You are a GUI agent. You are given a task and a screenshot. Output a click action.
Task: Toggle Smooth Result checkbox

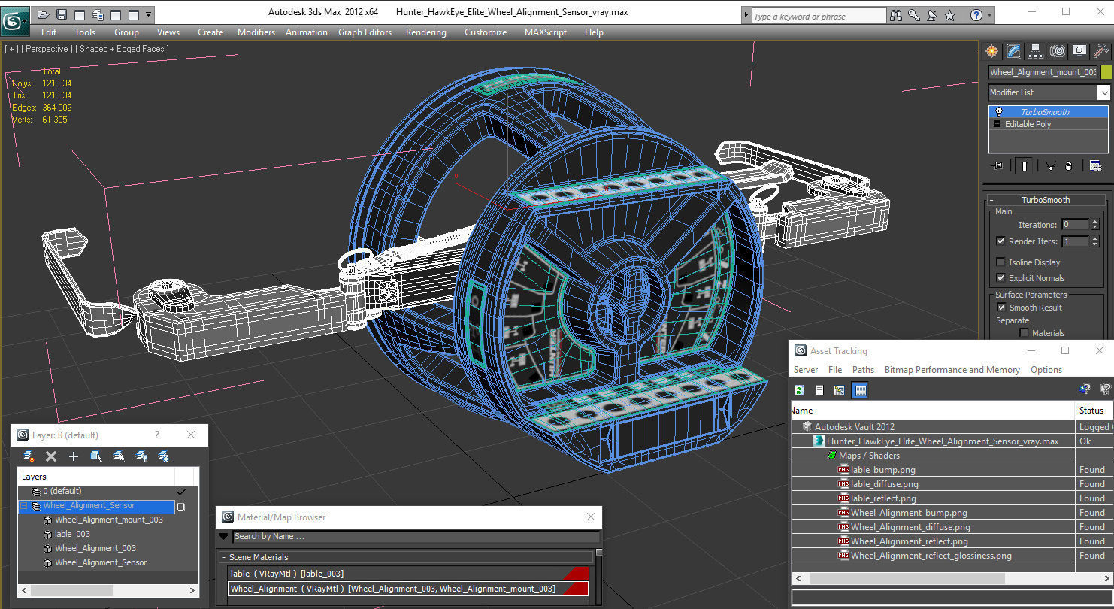[1000, 308]
